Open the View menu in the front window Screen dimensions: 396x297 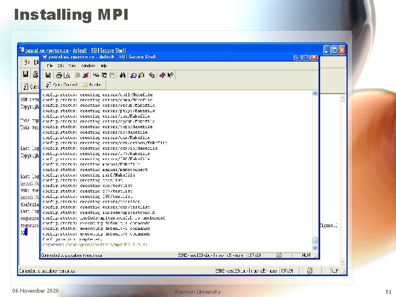72,65
